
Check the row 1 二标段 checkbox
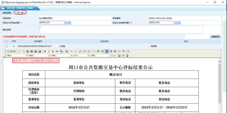point(6,46)
